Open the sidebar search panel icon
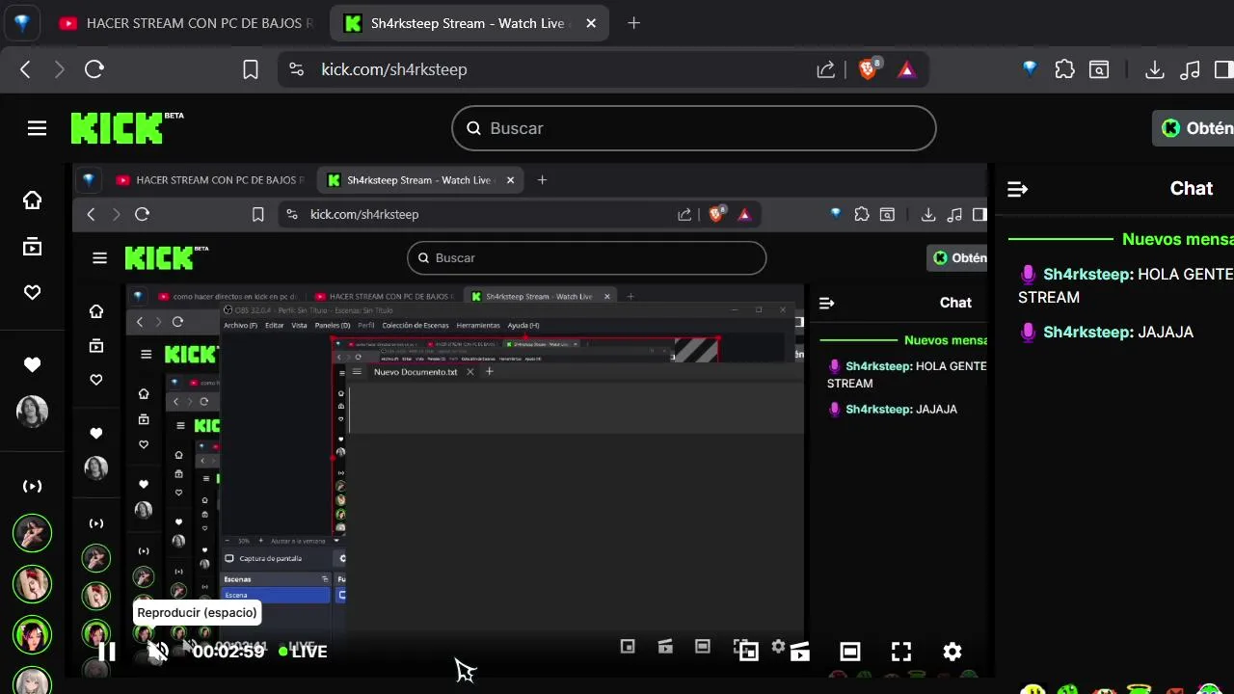Viewport: 1234px width, 694px height. click(1099, 69)
